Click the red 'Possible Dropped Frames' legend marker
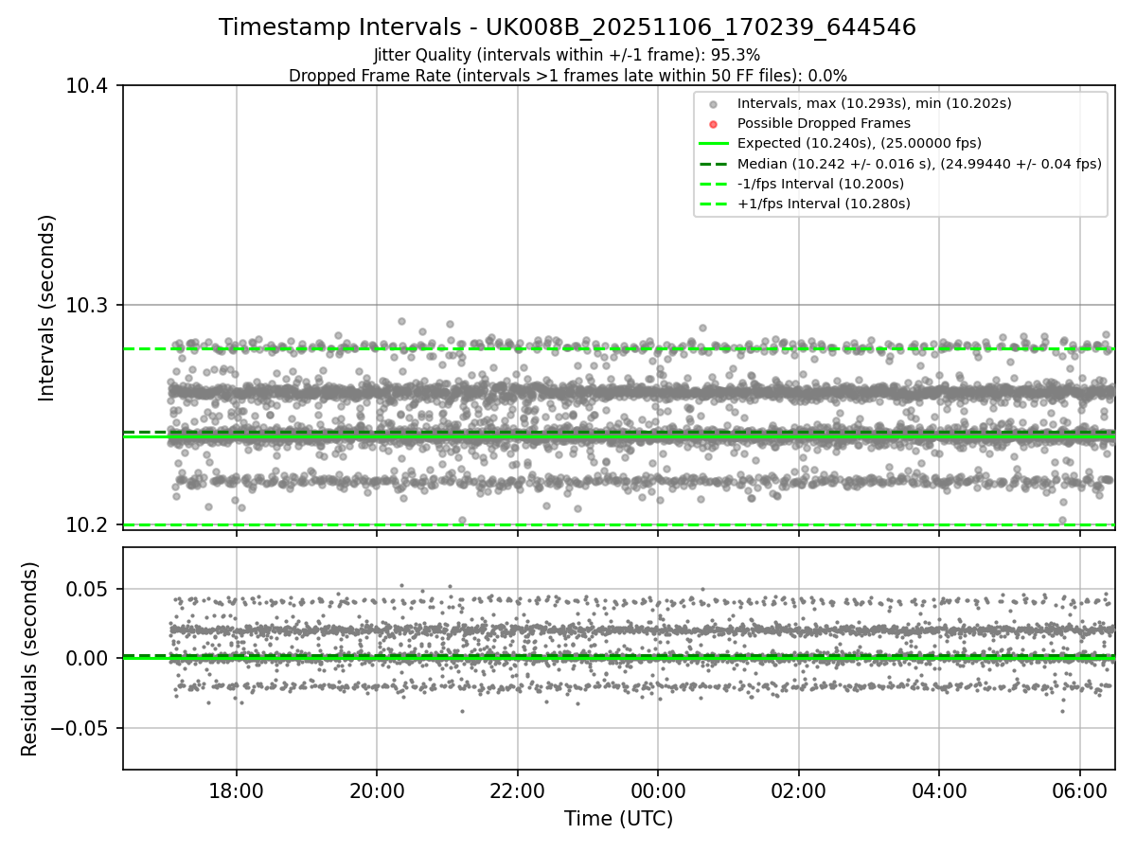Screen dimensions: 1136x852 click(x=714, y=123)
